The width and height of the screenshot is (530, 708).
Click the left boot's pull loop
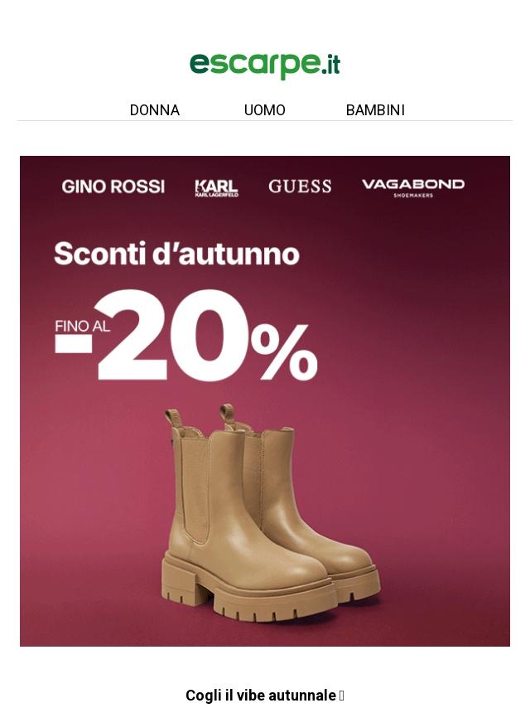click(x=172, y=418)
